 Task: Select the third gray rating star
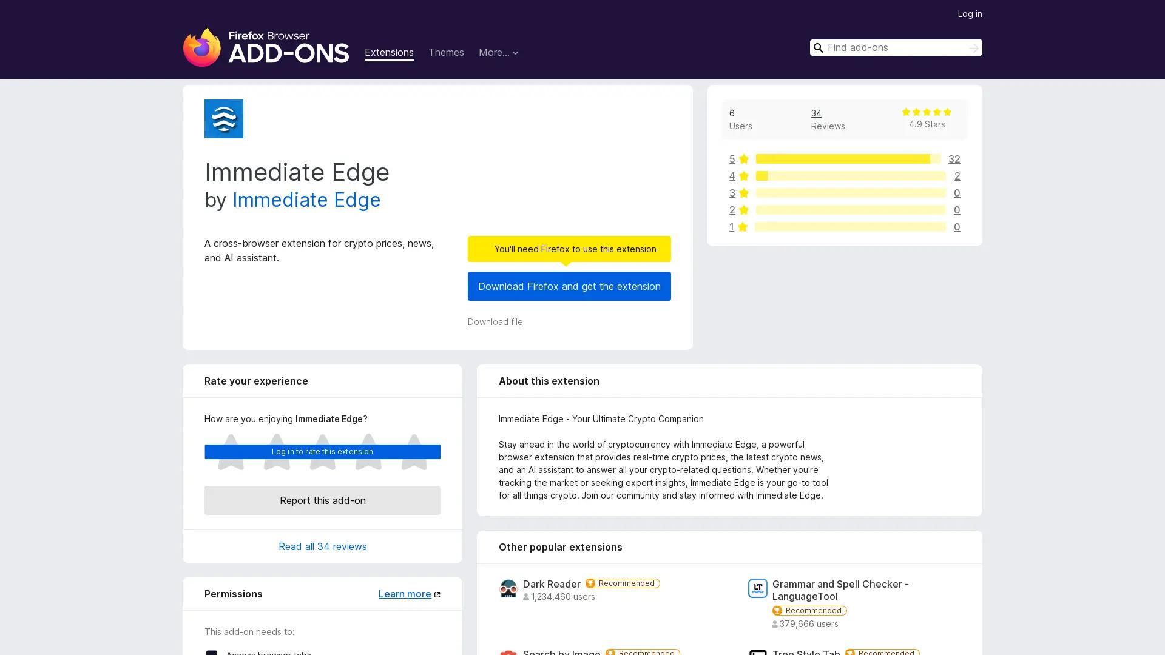pos(322,452)
